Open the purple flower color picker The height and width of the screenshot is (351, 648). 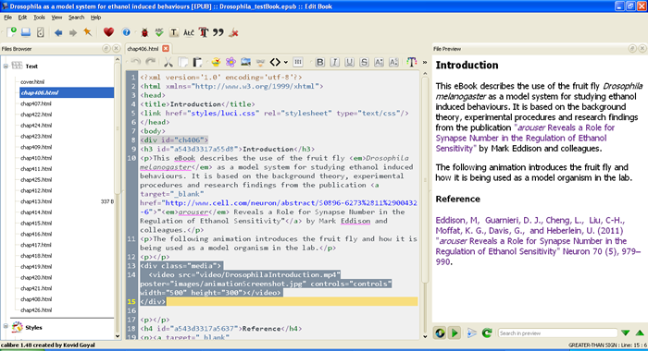[231, 62]
